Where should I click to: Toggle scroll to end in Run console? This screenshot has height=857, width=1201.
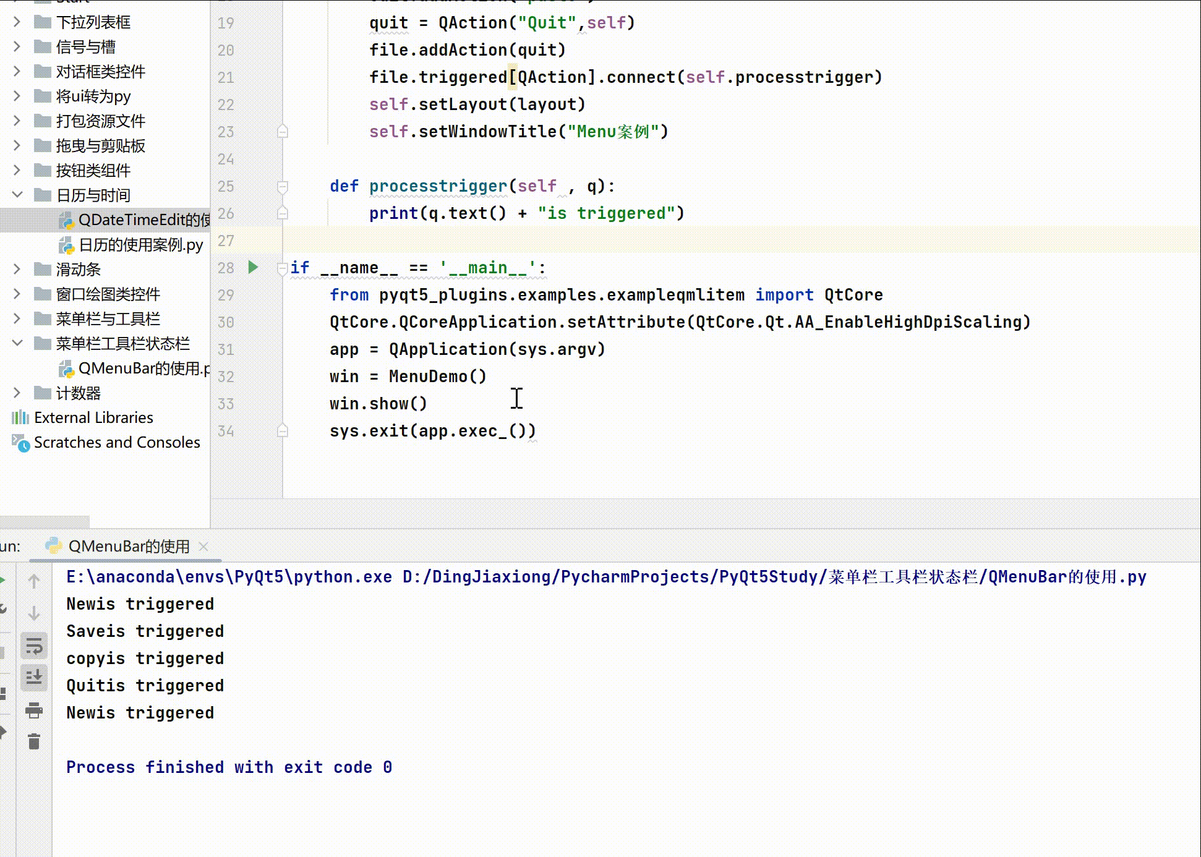click(x=34, y=677)
